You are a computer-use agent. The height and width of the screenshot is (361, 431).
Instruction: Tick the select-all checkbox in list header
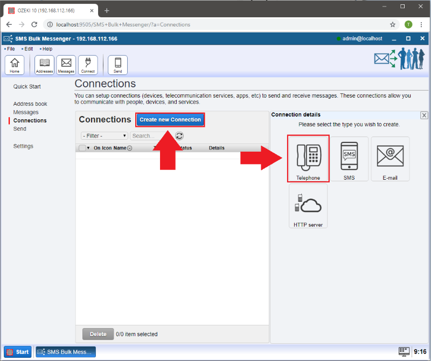pos(82,148)
